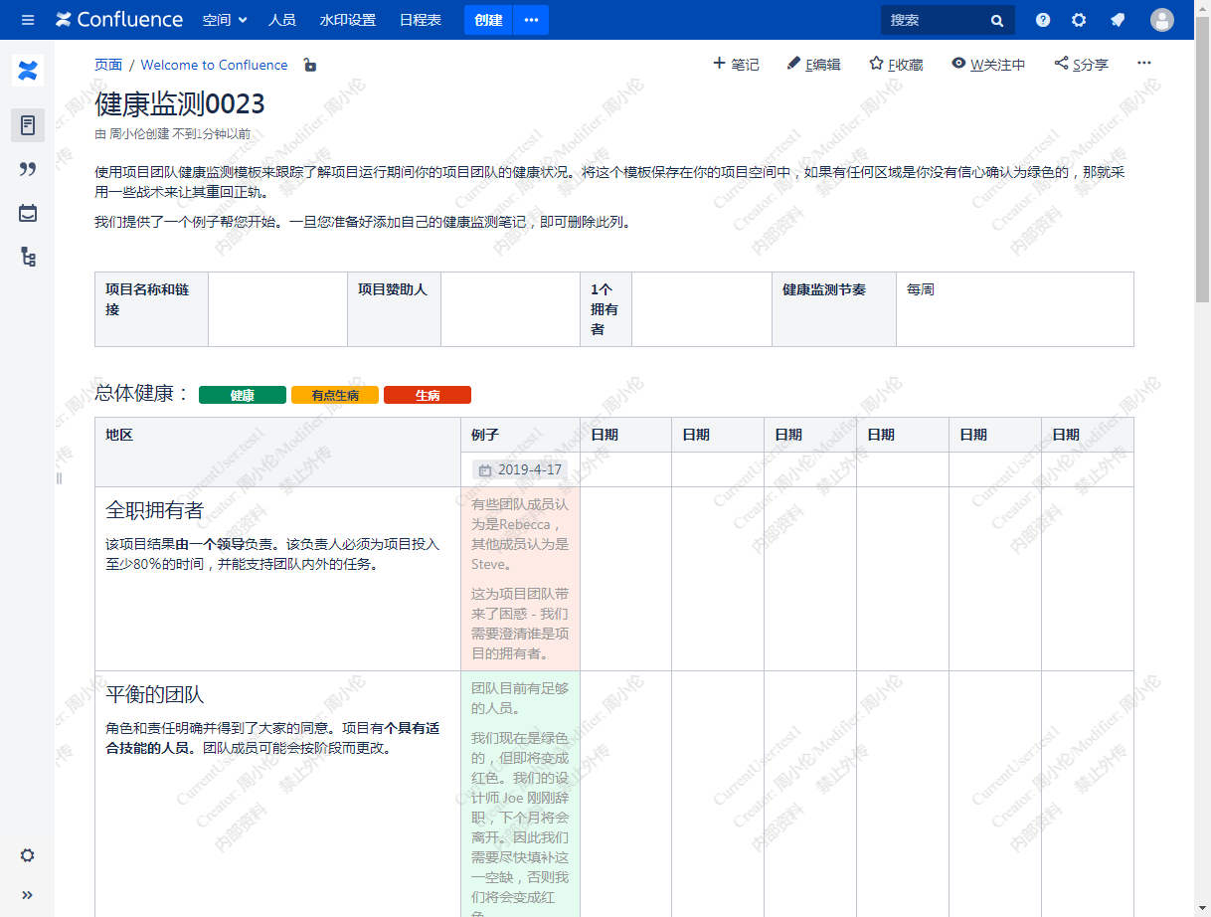Viewport: 1211px width, 917px height.
Task: Open the 日程表 menu item
Action: point(421,20)
